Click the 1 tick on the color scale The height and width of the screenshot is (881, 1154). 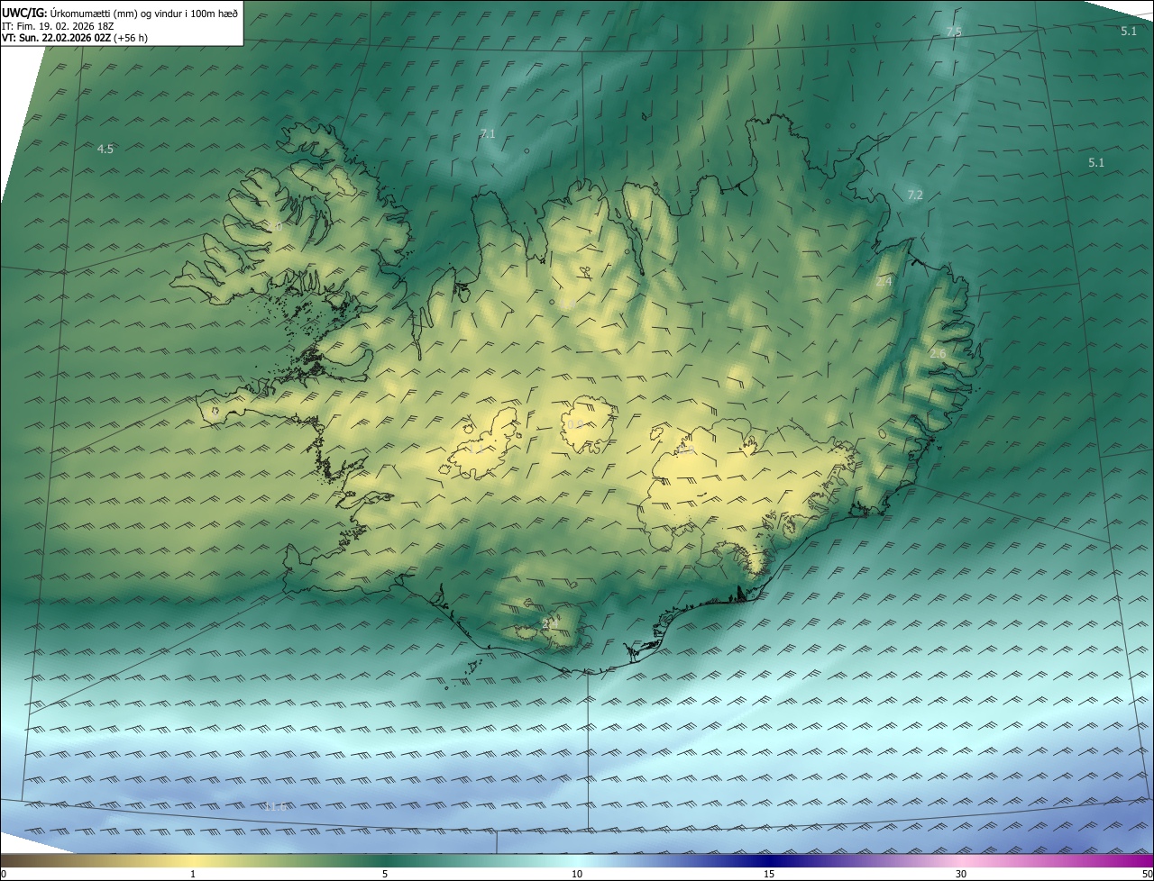click(x=193, y=874)
